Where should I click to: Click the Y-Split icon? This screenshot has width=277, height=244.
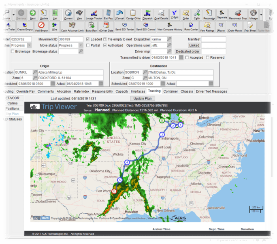[174, 15]
